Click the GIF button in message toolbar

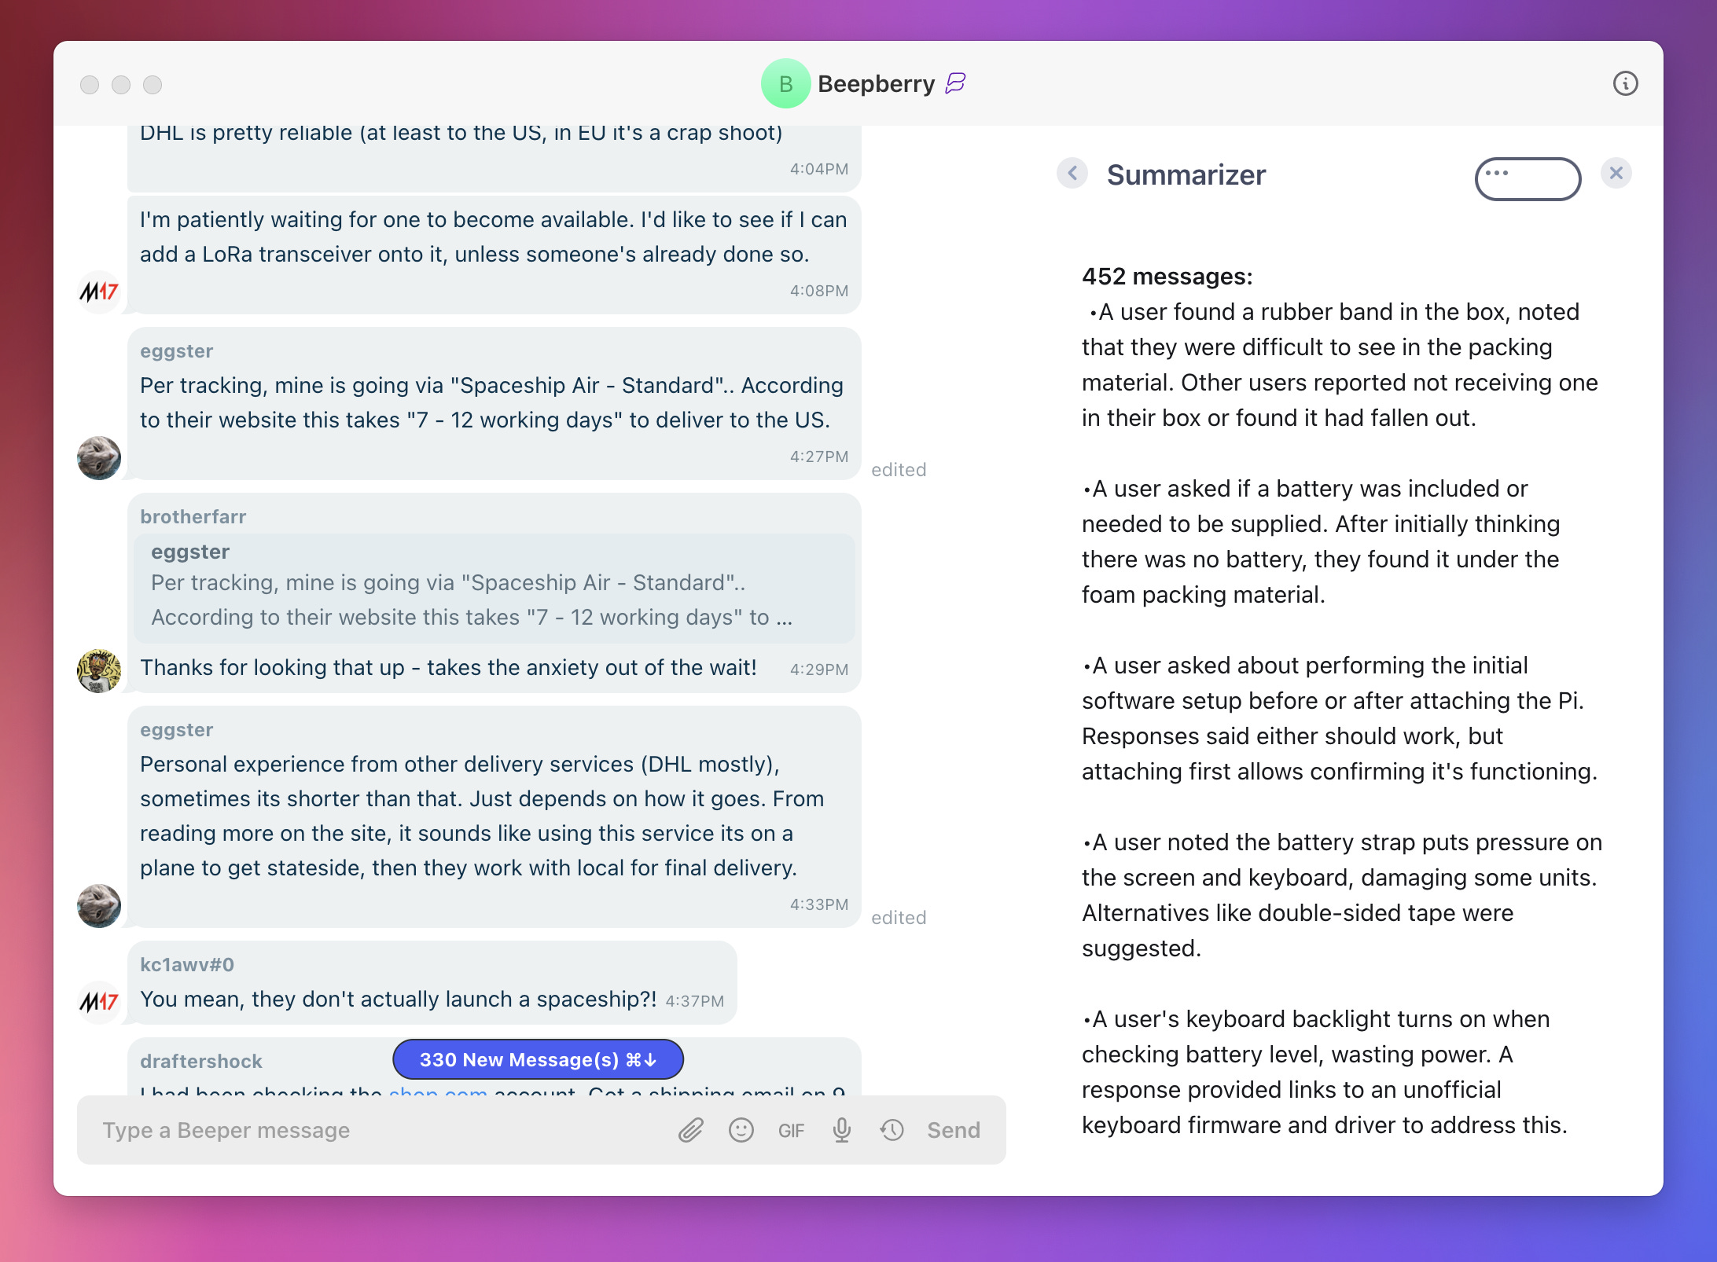click(x=789, y=1128)
